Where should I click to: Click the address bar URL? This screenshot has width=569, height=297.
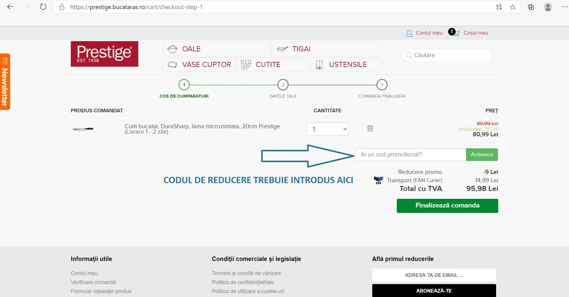point(136,7)
